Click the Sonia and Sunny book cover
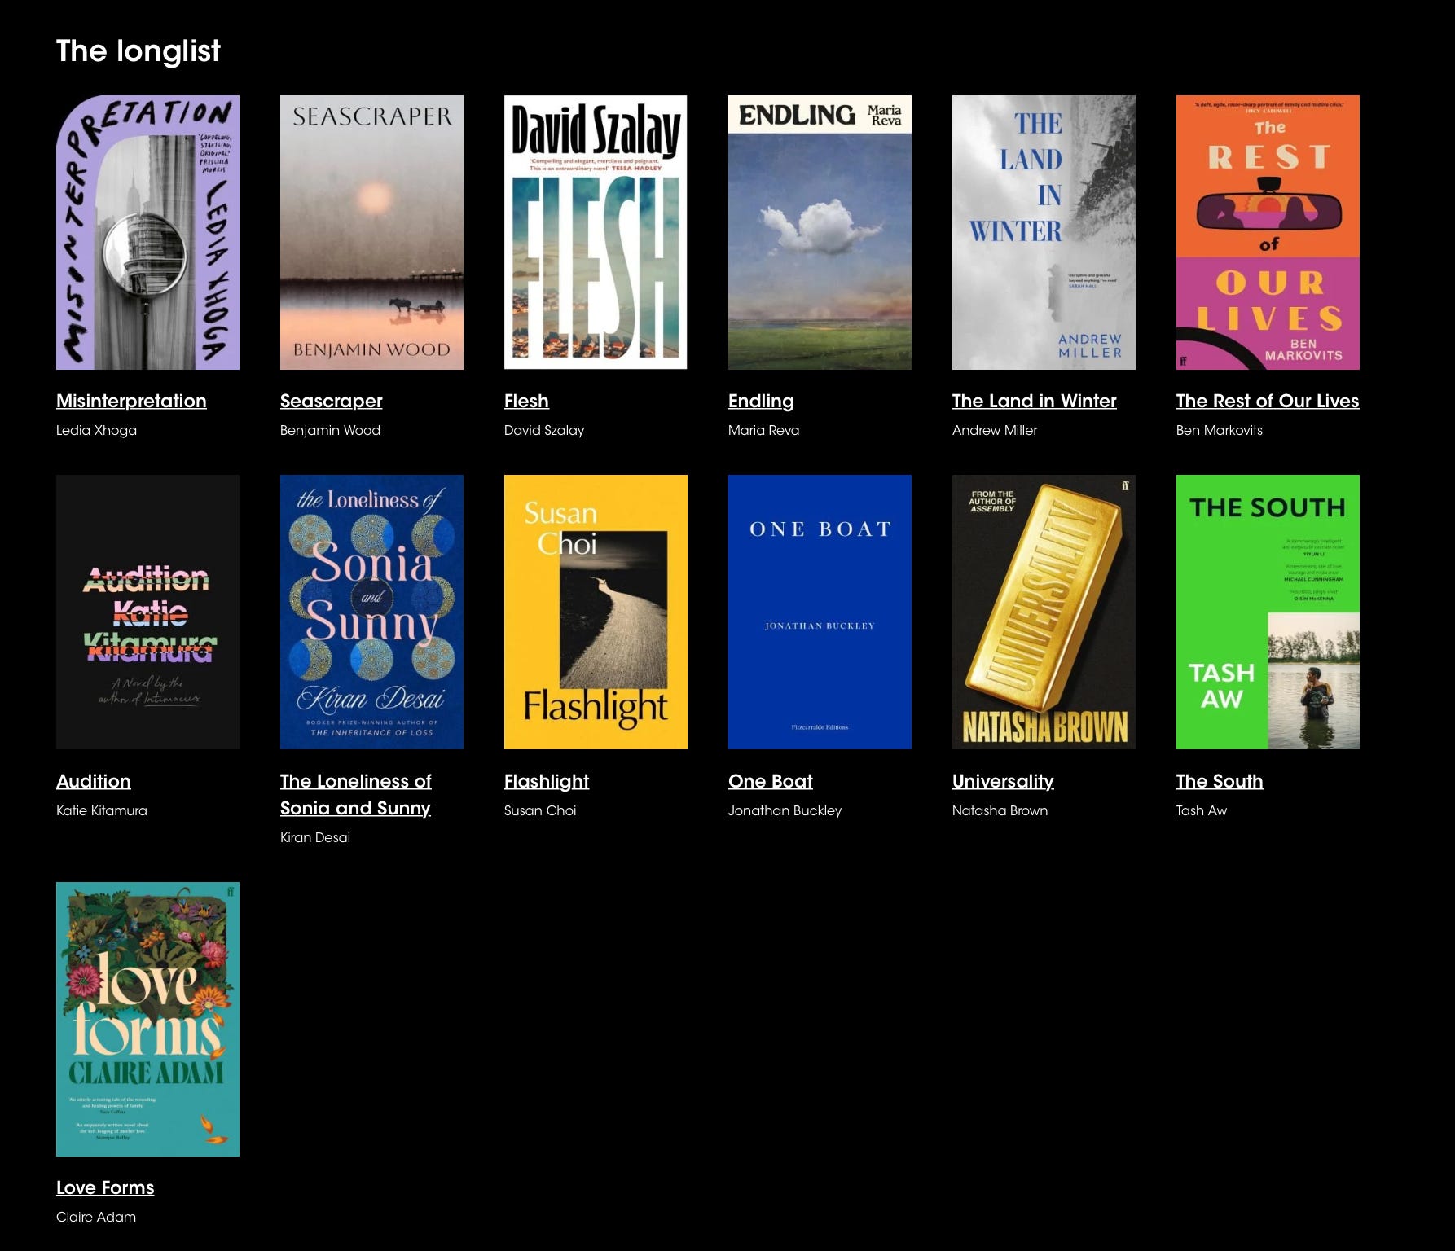This screenshot has height=1251, width=1455. point(371,612)
